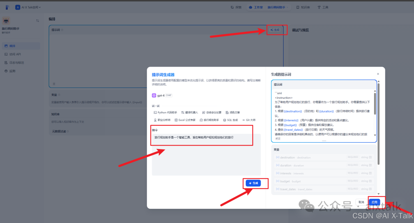Image resolution: width=414 pixels, height=223 pixels.
Task: Pick the 翻译机器人 template
Action: coord(190,112)
